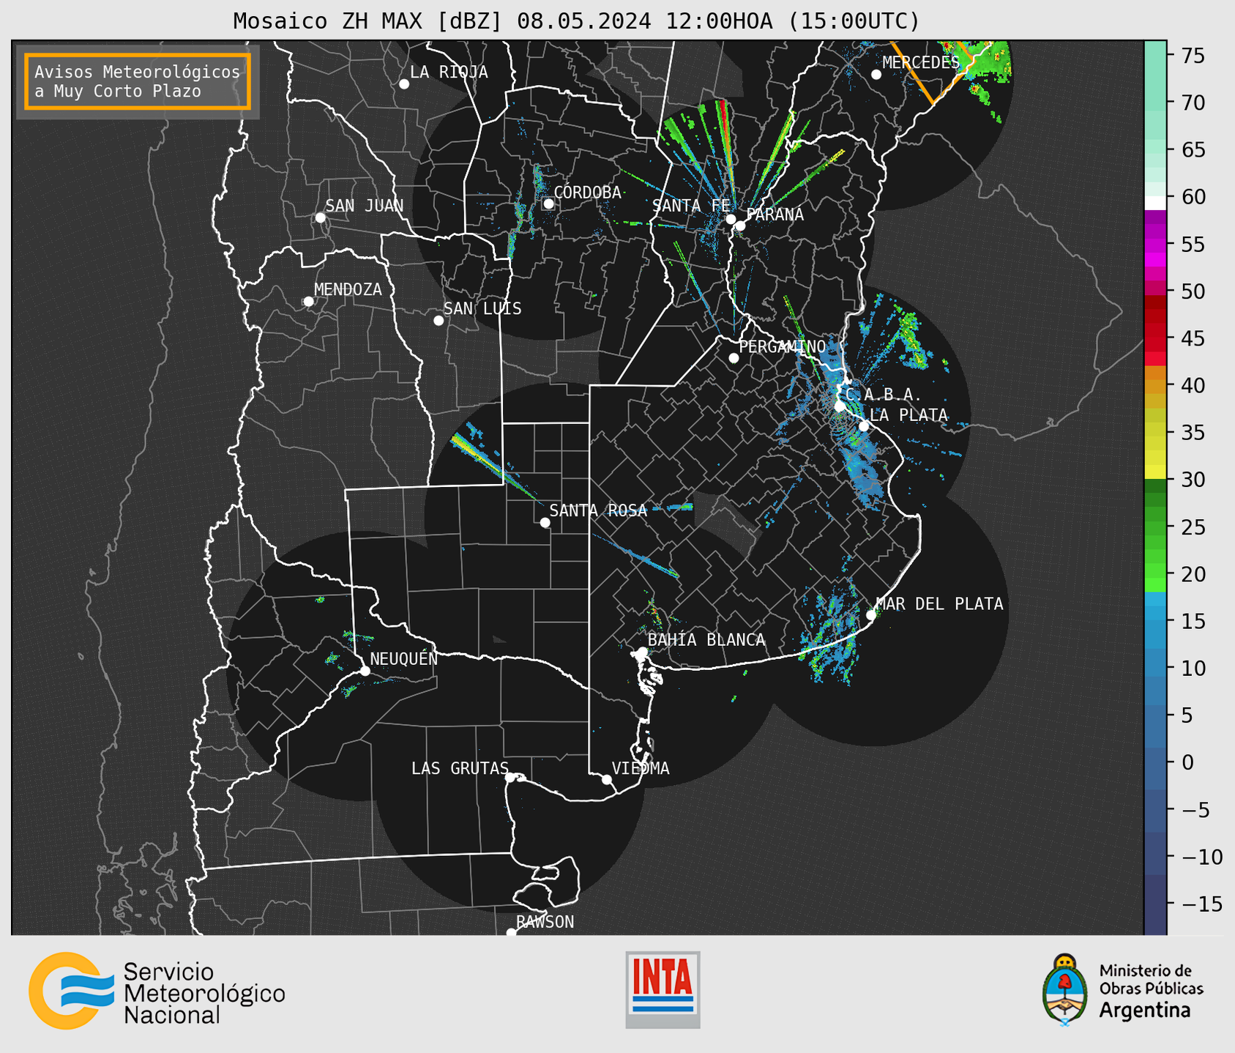The height and width of the screenshot is (1053, 1235).
Task: Click the La Plata map label
Action: coord(908,415)
